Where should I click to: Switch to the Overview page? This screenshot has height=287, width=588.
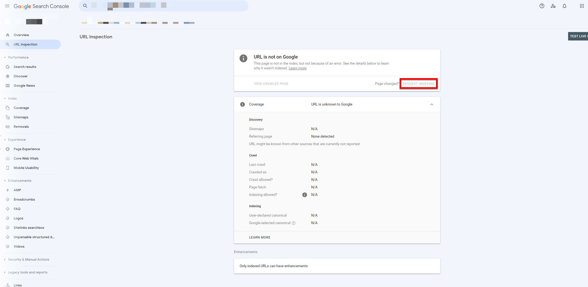coord(21,35)
